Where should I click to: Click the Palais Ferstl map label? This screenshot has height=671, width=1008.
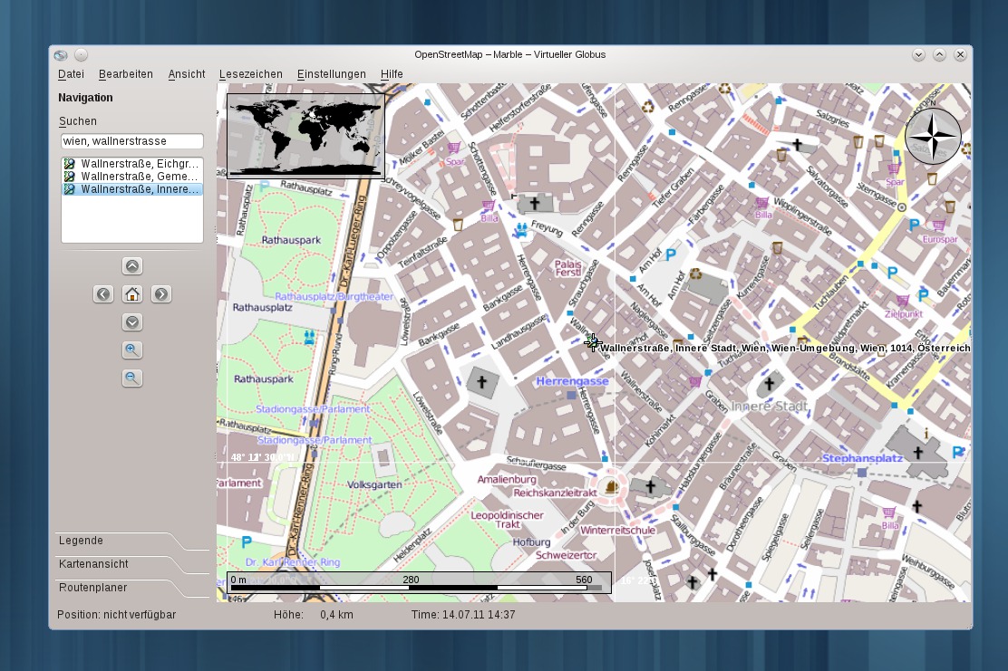(x=567, y=268)
